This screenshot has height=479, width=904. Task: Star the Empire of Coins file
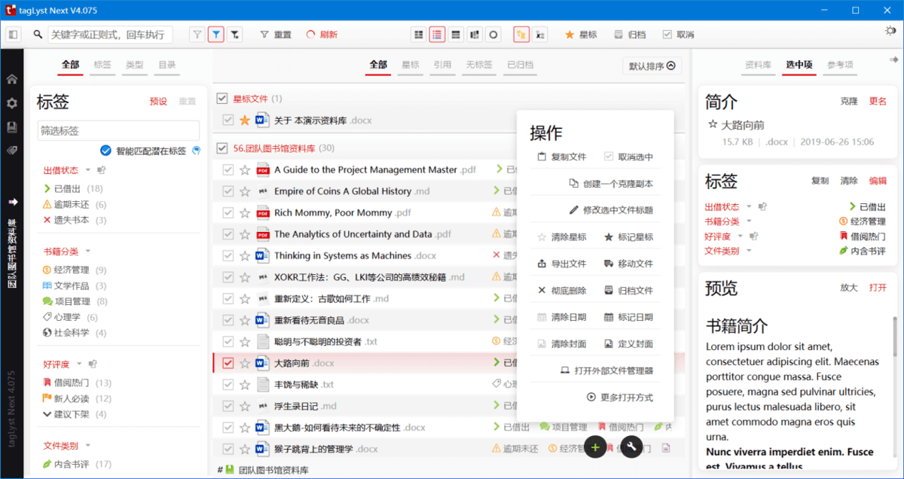[x=244, y=191]
